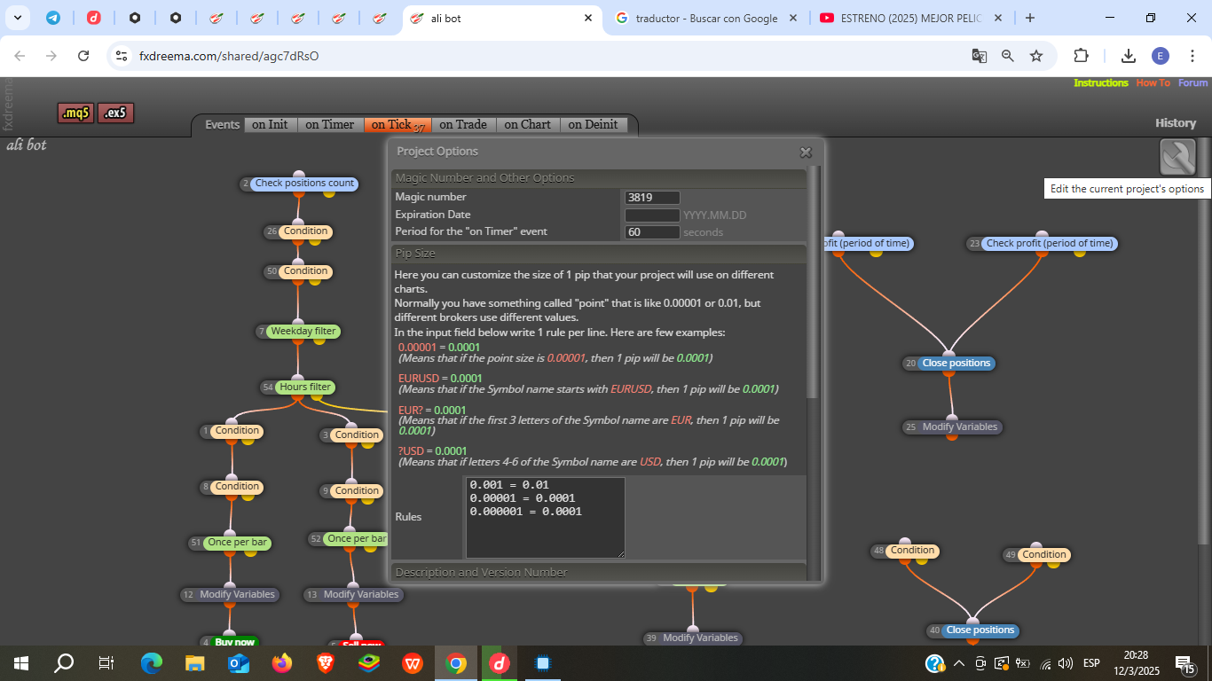Viewport: 1212px width, 681px height.
Task: Go back using the browser back arrow
Action: tap(20, 56)
